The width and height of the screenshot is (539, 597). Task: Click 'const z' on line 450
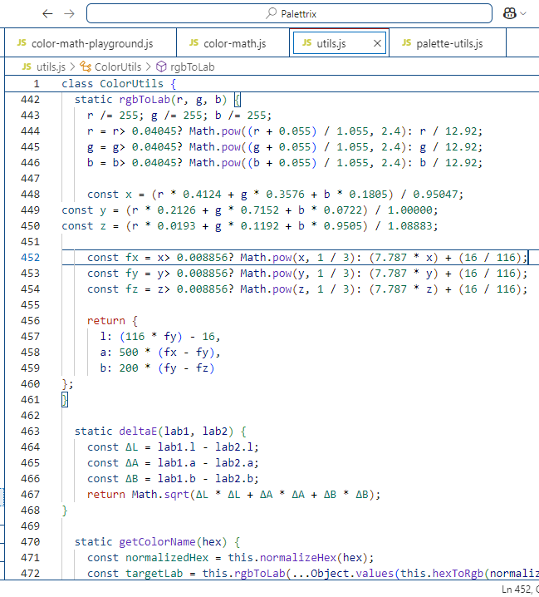click(84, 226)
